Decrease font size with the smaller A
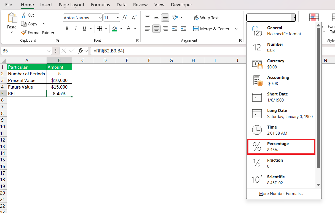This screenshot has height=213, width=335. pos(134,18)
